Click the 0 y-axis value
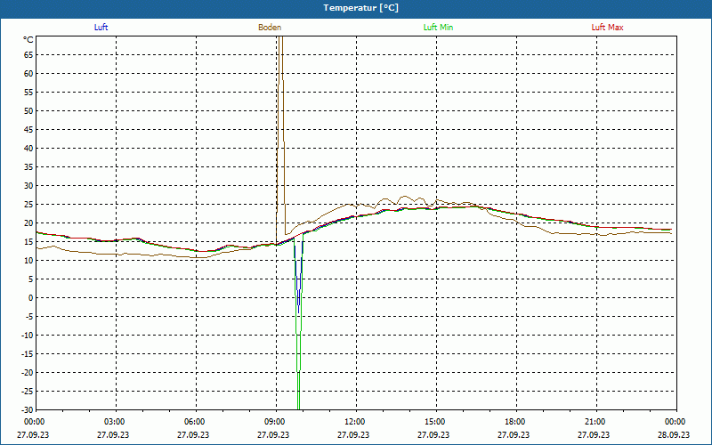The width and height of the screenshot is (712, 445). click(31, 298)
